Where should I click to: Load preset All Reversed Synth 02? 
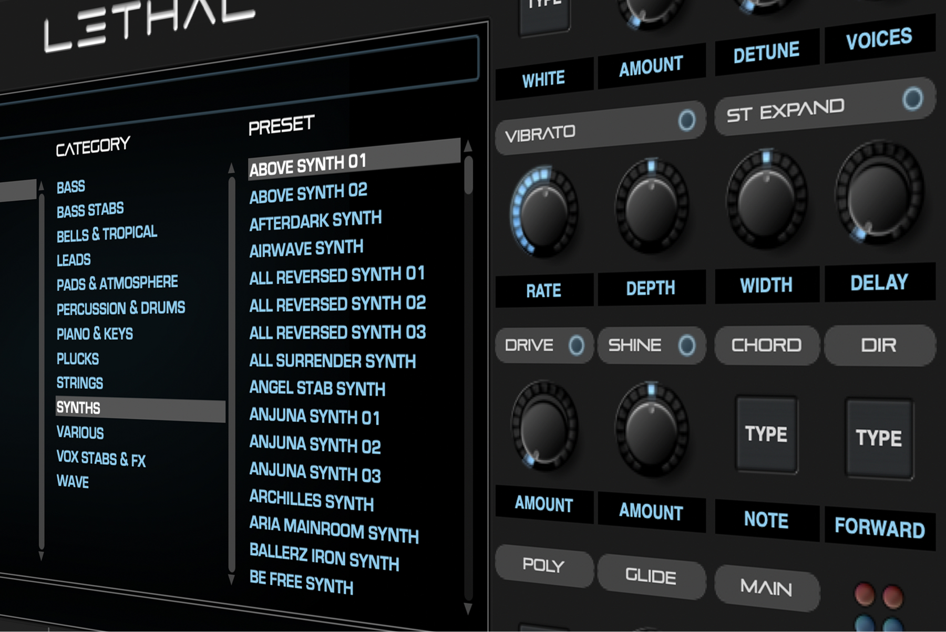337,304
